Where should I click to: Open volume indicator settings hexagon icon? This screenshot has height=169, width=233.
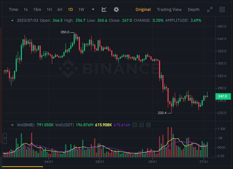coord(142,125)
